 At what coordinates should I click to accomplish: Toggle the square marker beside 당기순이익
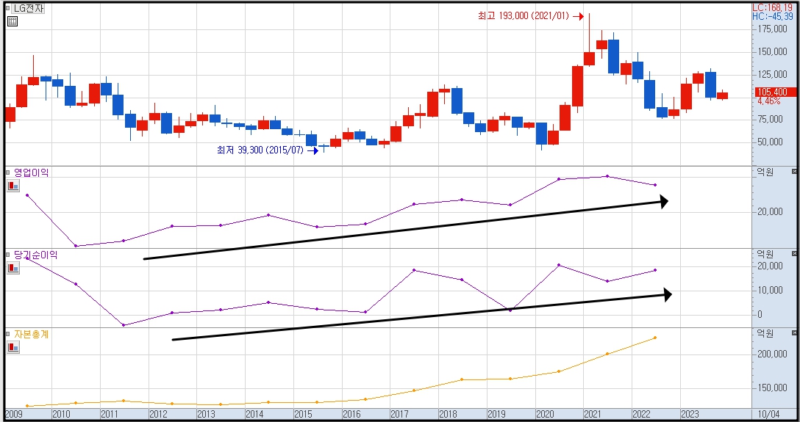coord(8,255)
